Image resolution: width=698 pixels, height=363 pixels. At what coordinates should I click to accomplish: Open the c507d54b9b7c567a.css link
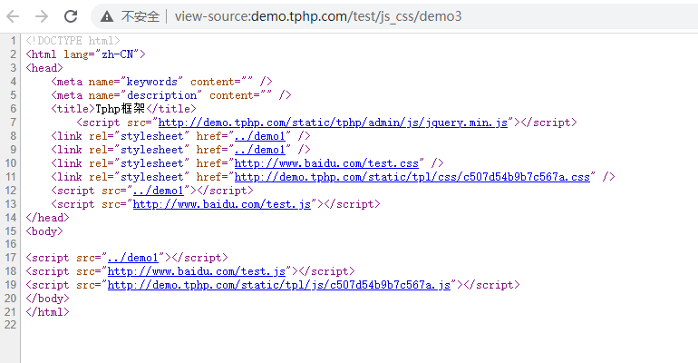tap(412, 177)
